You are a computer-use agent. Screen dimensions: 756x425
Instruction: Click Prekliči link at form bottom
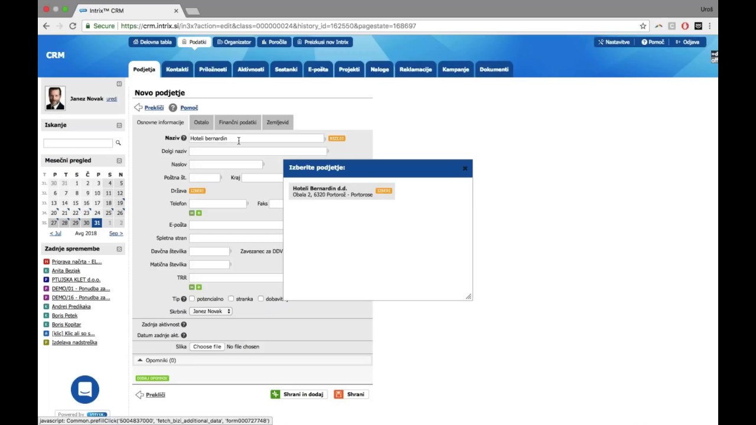[x=155, y=395]
